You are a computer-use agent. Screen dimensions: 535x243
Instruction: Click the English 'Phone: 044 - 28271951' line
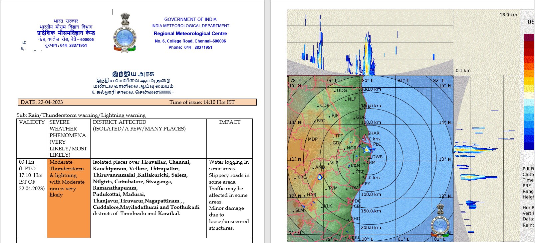190,47
